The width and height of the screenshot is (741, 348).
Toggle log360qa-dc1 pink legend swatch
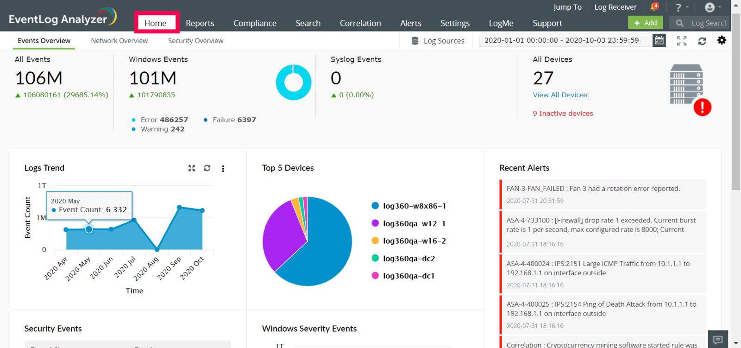[375, 276]
